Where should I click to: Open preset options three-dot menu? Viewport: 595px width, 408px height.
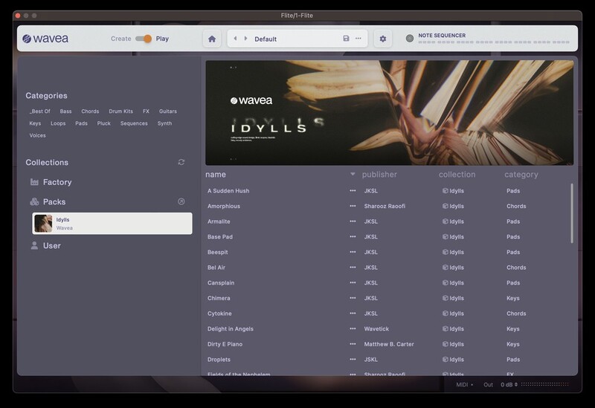pyautogui.click(x=358, y=39)
